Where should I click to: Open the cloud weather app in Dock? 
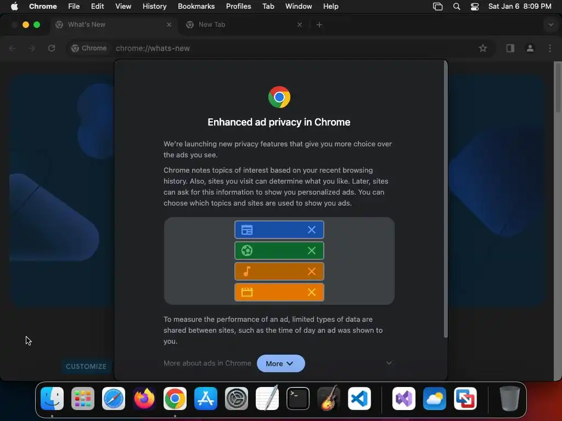435,399
